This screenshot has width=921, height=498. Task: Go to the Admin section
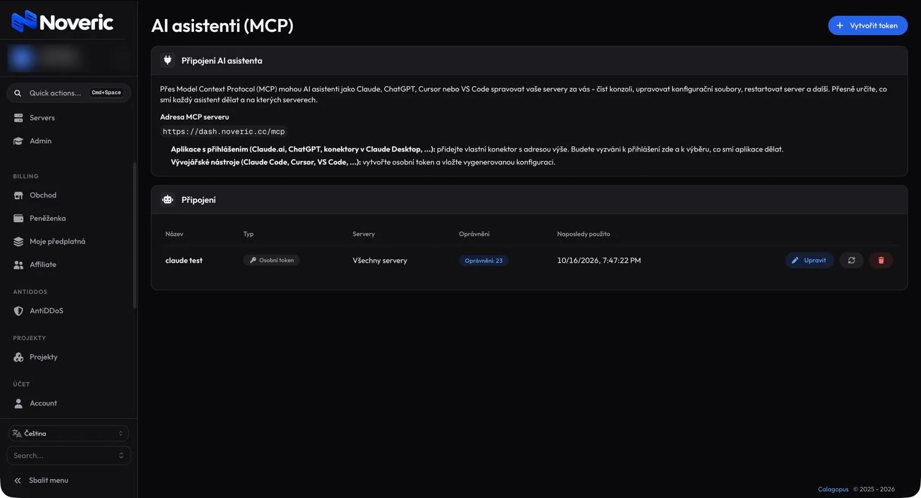coord(69,141)
